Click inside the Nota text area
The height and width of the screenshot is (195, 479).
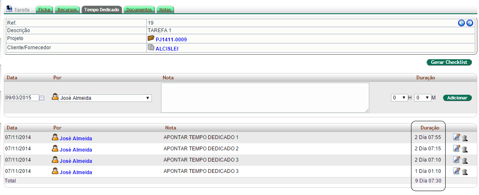tap(265, 98)
